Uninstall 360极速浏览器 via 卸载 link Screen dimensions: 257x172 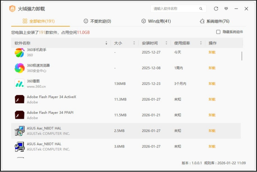212,68
